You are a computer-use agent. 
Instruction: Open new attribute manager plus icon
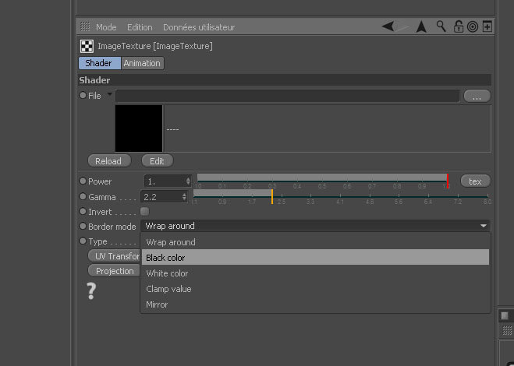[487, 26]
